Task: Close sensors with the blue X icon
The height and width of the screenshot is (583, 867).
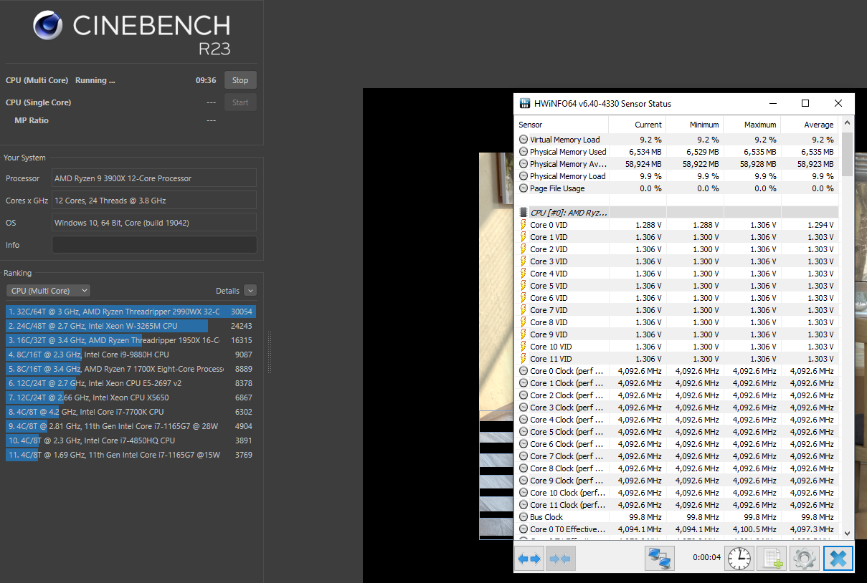Action: 838,559
